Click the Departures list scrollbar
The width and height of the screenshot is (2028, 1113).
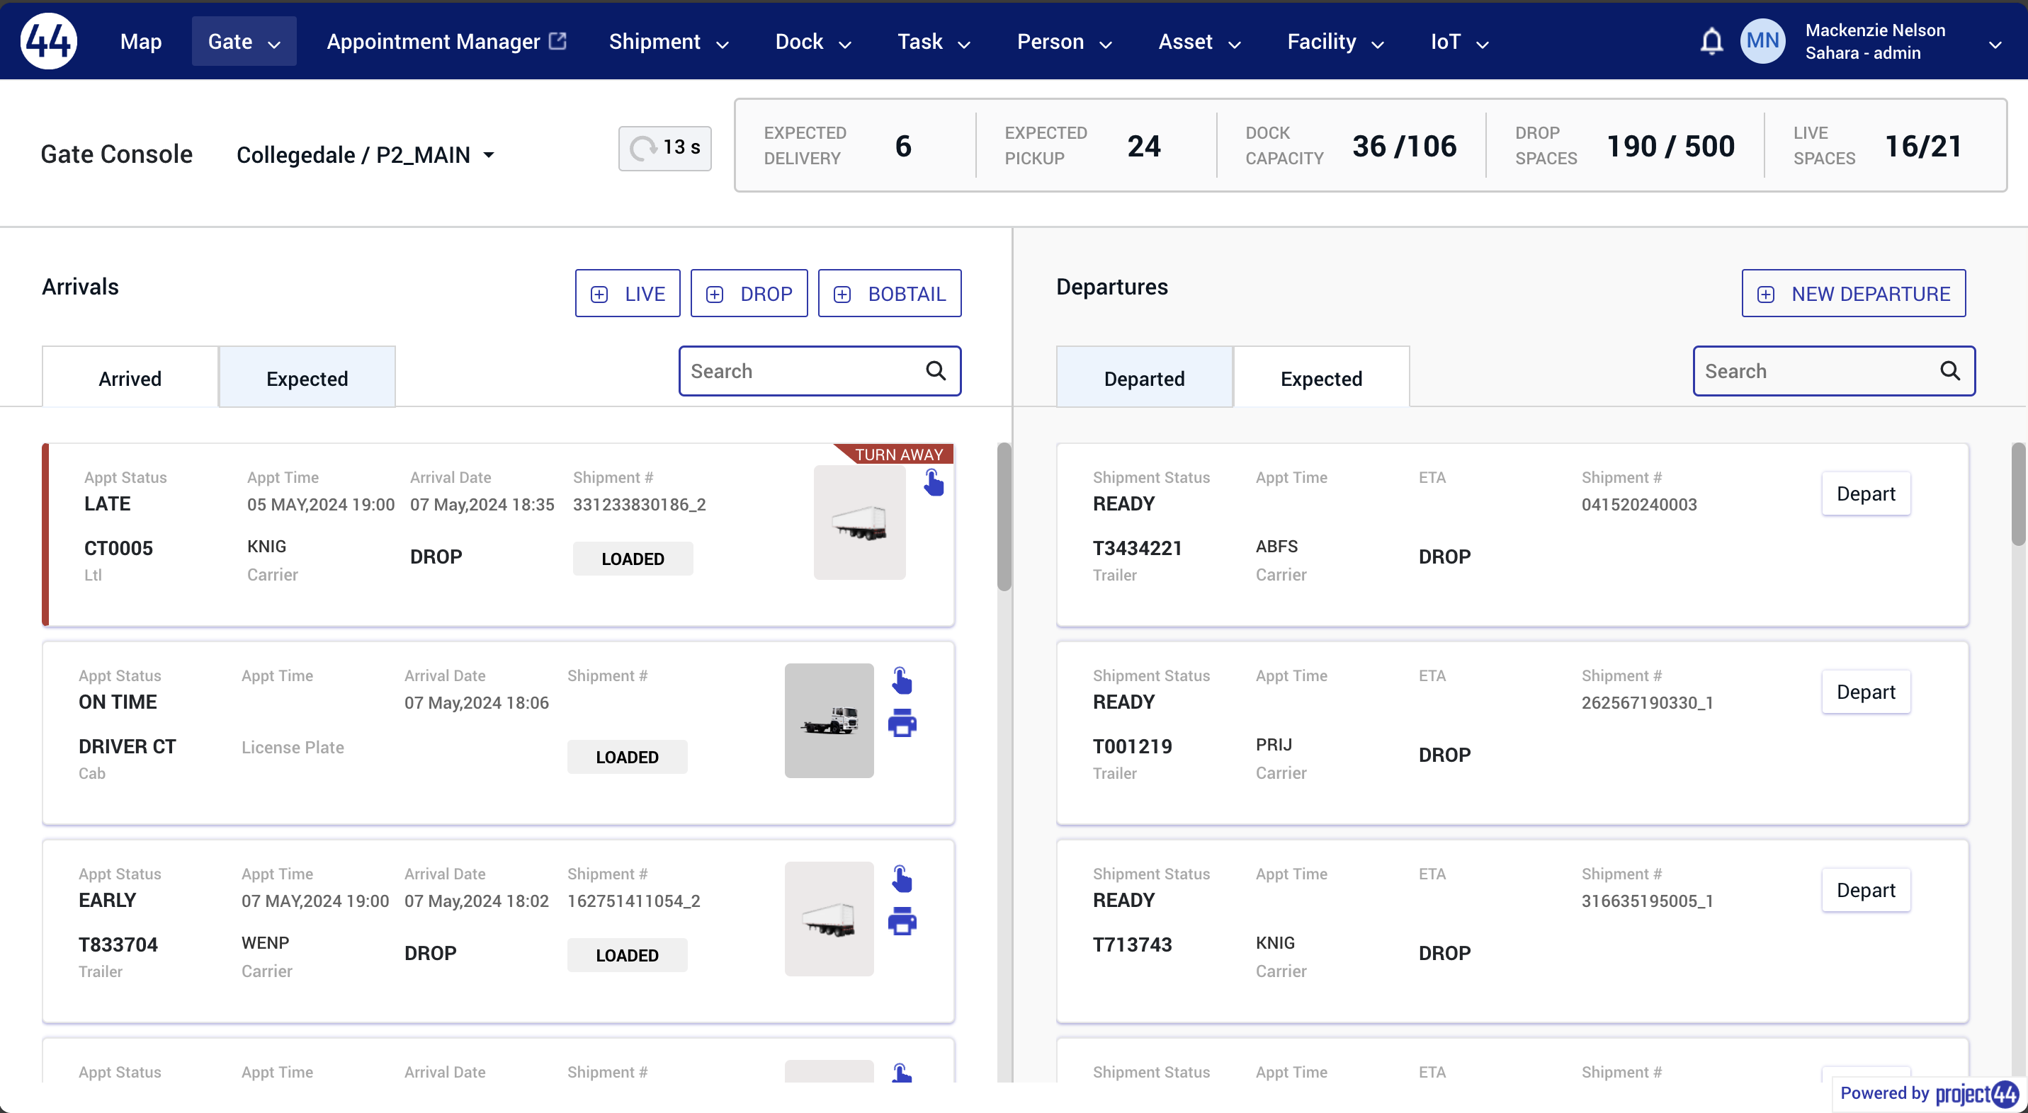(2019, 493)
